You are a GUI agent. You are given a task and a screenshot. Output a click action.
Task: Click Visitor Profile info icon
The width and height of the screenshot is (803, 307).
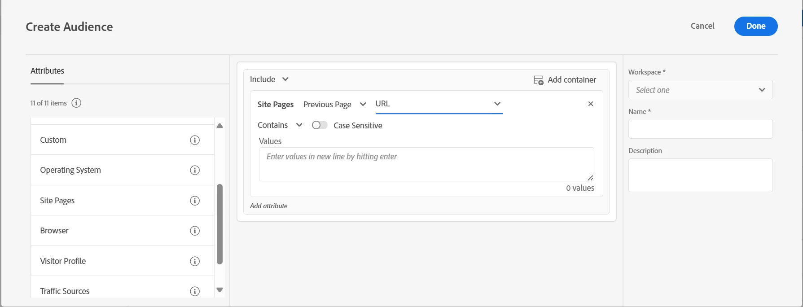click(195, 261)
